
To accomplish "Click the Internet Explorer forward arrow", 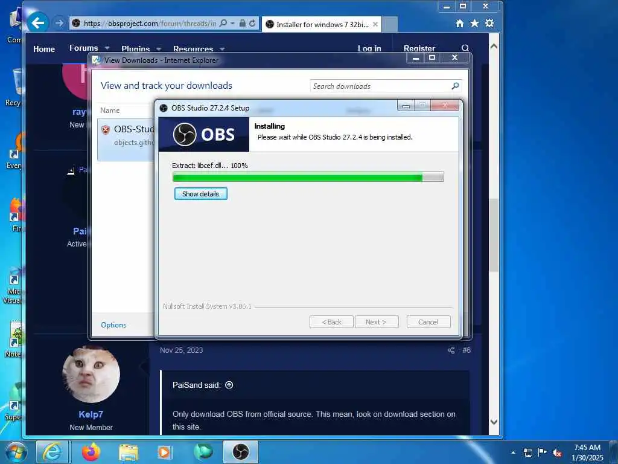I will click(59, 24).
